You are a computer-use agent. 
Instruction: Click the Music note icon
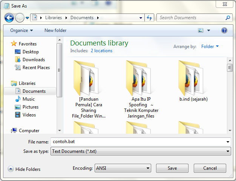(x=18, y=99)
